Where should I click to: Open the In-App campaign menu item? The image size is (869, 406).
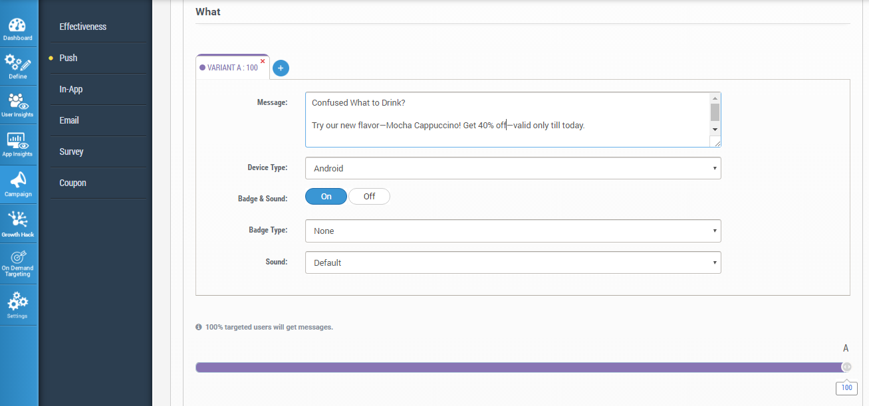(71, 89)
